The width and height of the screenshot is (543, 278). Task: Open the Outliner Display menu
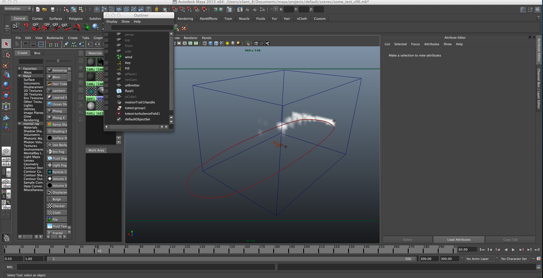click(112, 21)
